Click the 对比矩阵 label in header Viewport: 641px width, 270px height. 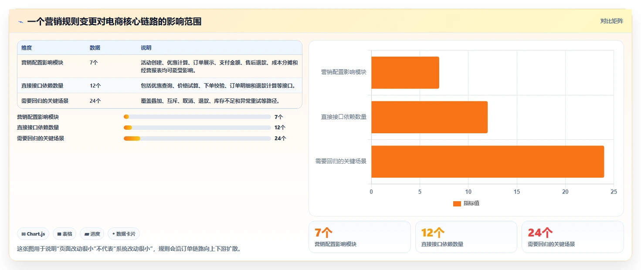click(611, 21)
